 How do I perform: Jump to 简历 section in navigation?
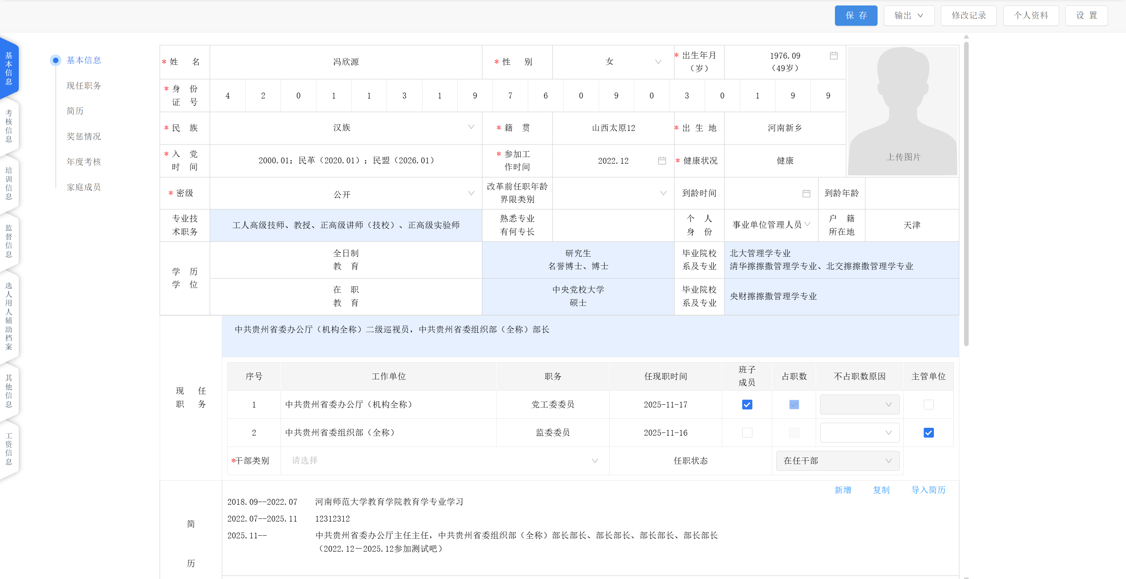[x=75, y=111]
